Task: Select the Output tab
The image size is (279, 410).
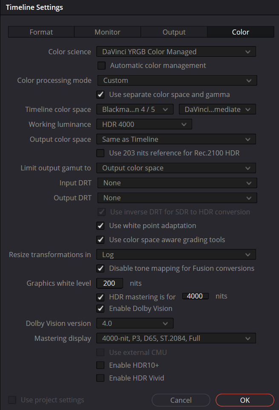Action: pos(174,32)
